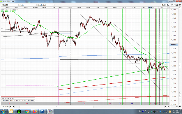182x114 pixels.
Task: Click the Mar 19 date label on the time axis
Action: tap(36, 8)
